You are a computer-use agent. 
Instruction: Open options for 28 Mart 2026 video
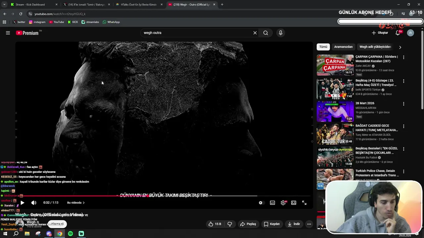[x=403, y=104]
